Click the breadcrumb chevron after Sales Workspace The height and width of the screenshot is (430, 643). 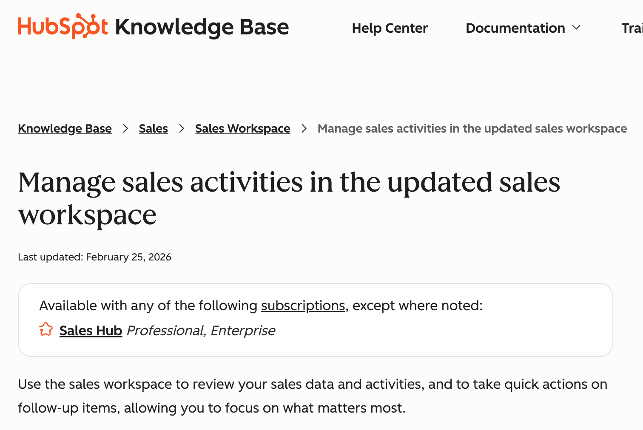304,128
